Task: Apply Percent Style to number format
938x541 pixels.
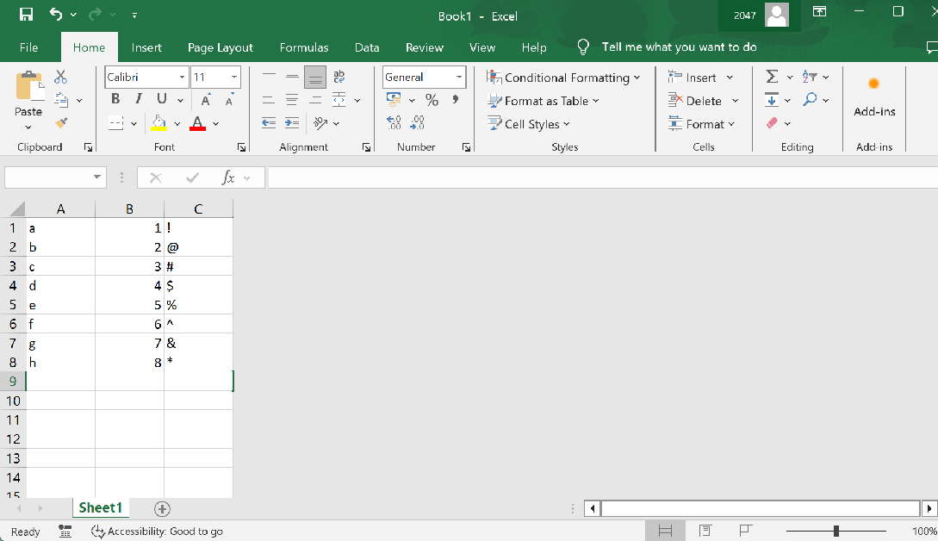Action: [432, 101]
